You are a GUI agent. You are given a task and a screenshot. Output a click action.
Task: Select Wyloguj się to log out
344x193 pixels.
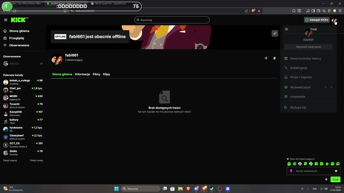point(309,107)
